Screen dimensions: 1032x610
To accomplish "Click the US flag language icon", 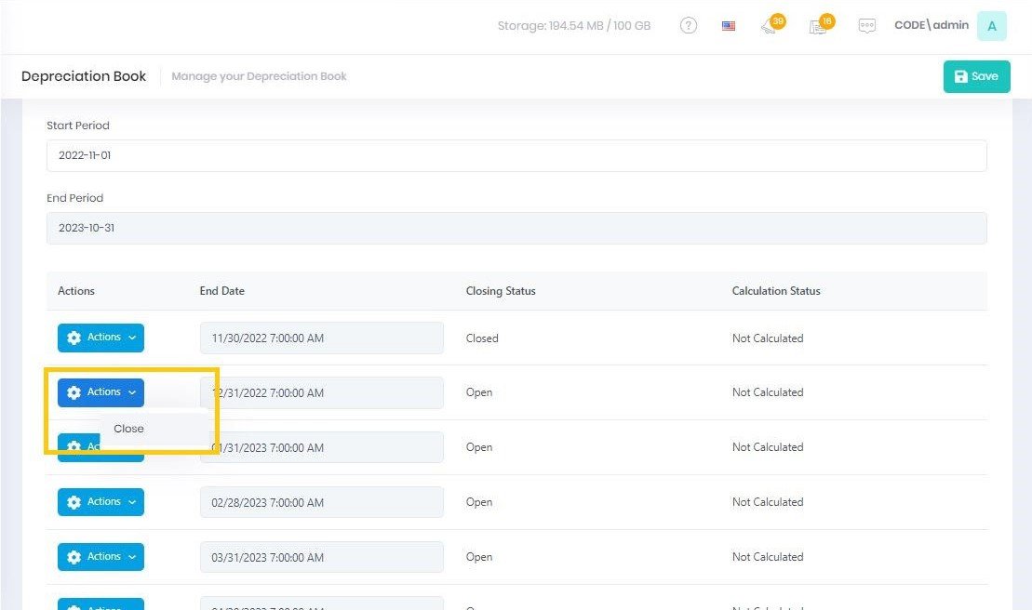I will [729, 26].
